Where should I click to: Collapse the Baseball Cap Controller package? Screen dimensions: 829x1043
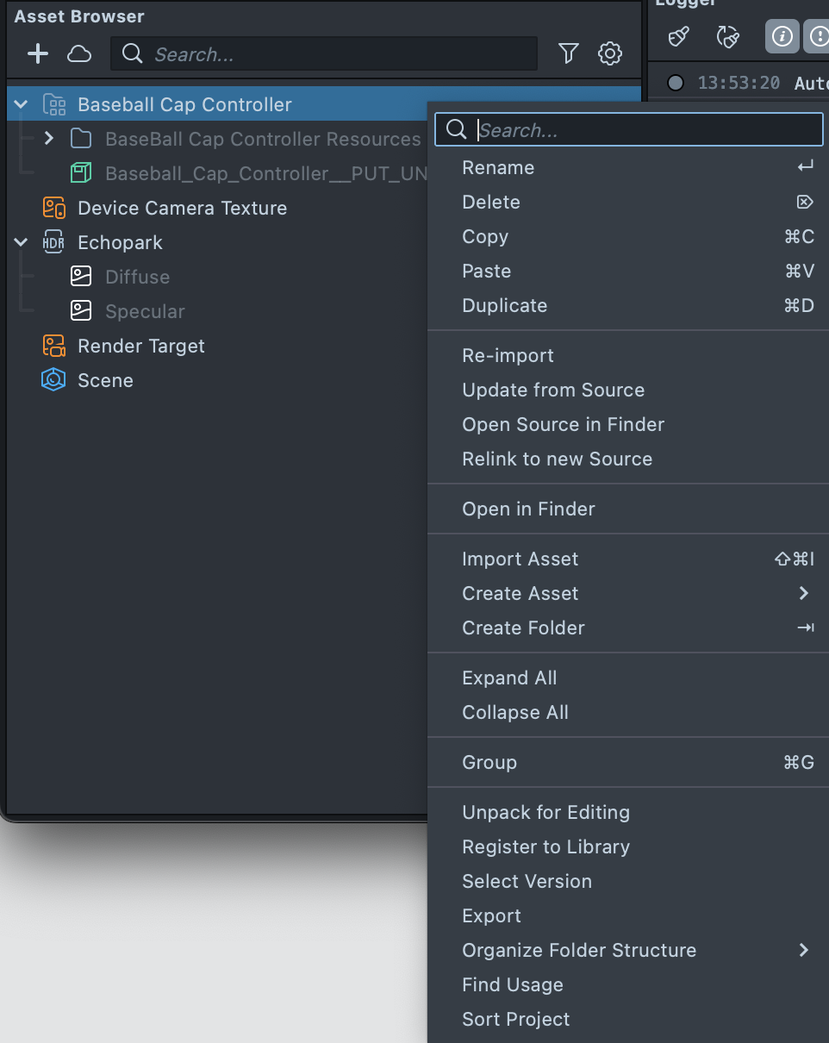point(22,105)
